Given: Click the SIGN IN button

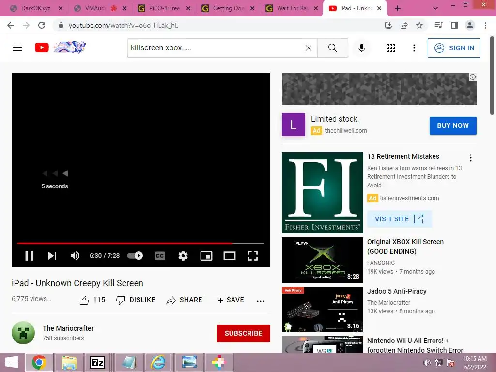Looking at the screenshot, I should [454, 48].
